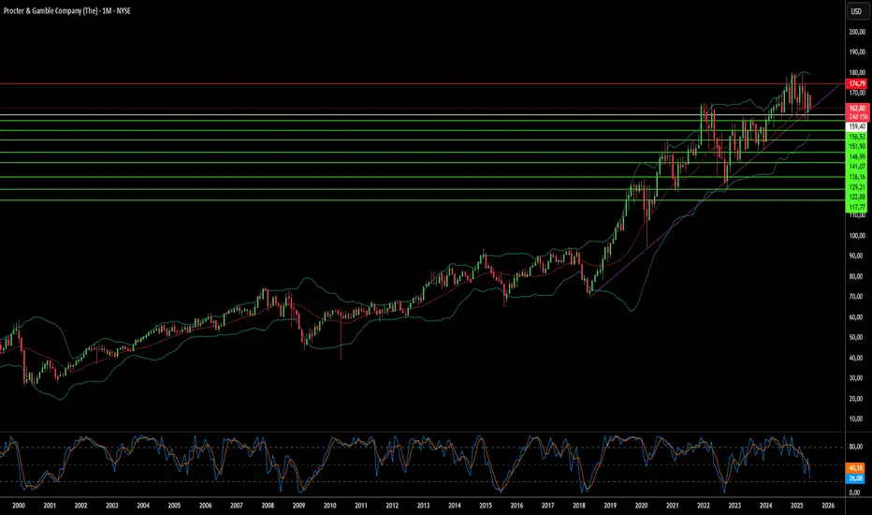
Task: Select the red horizontal resistance line
Action: [423, 84]
